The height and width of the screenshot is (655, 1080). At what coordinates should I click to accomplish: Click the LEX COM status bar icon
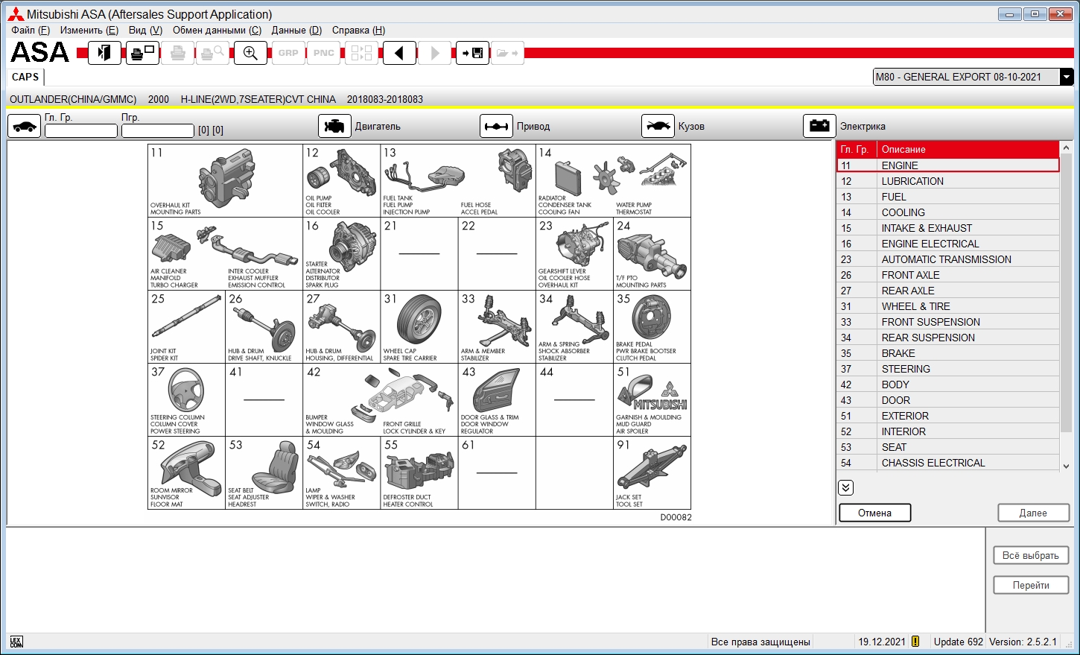point(16,642)
